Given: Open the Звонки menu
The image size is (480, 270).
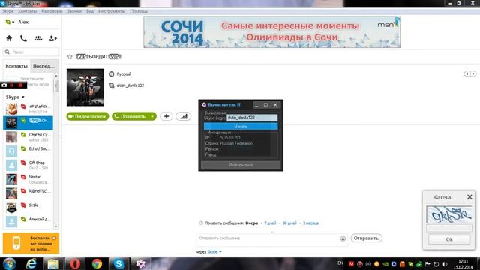Looking at the screenshot, I should click(x=74, y=11).
